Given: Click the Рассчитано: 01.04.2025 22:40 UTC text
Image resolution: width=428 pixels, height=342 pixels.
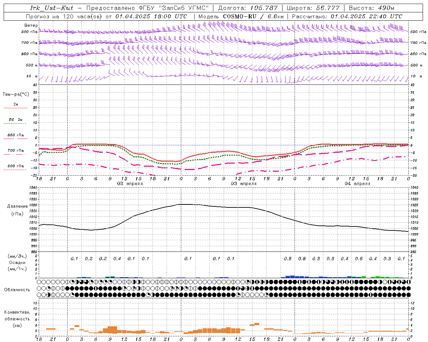Looking at the screenshot, I should (347, 16).
